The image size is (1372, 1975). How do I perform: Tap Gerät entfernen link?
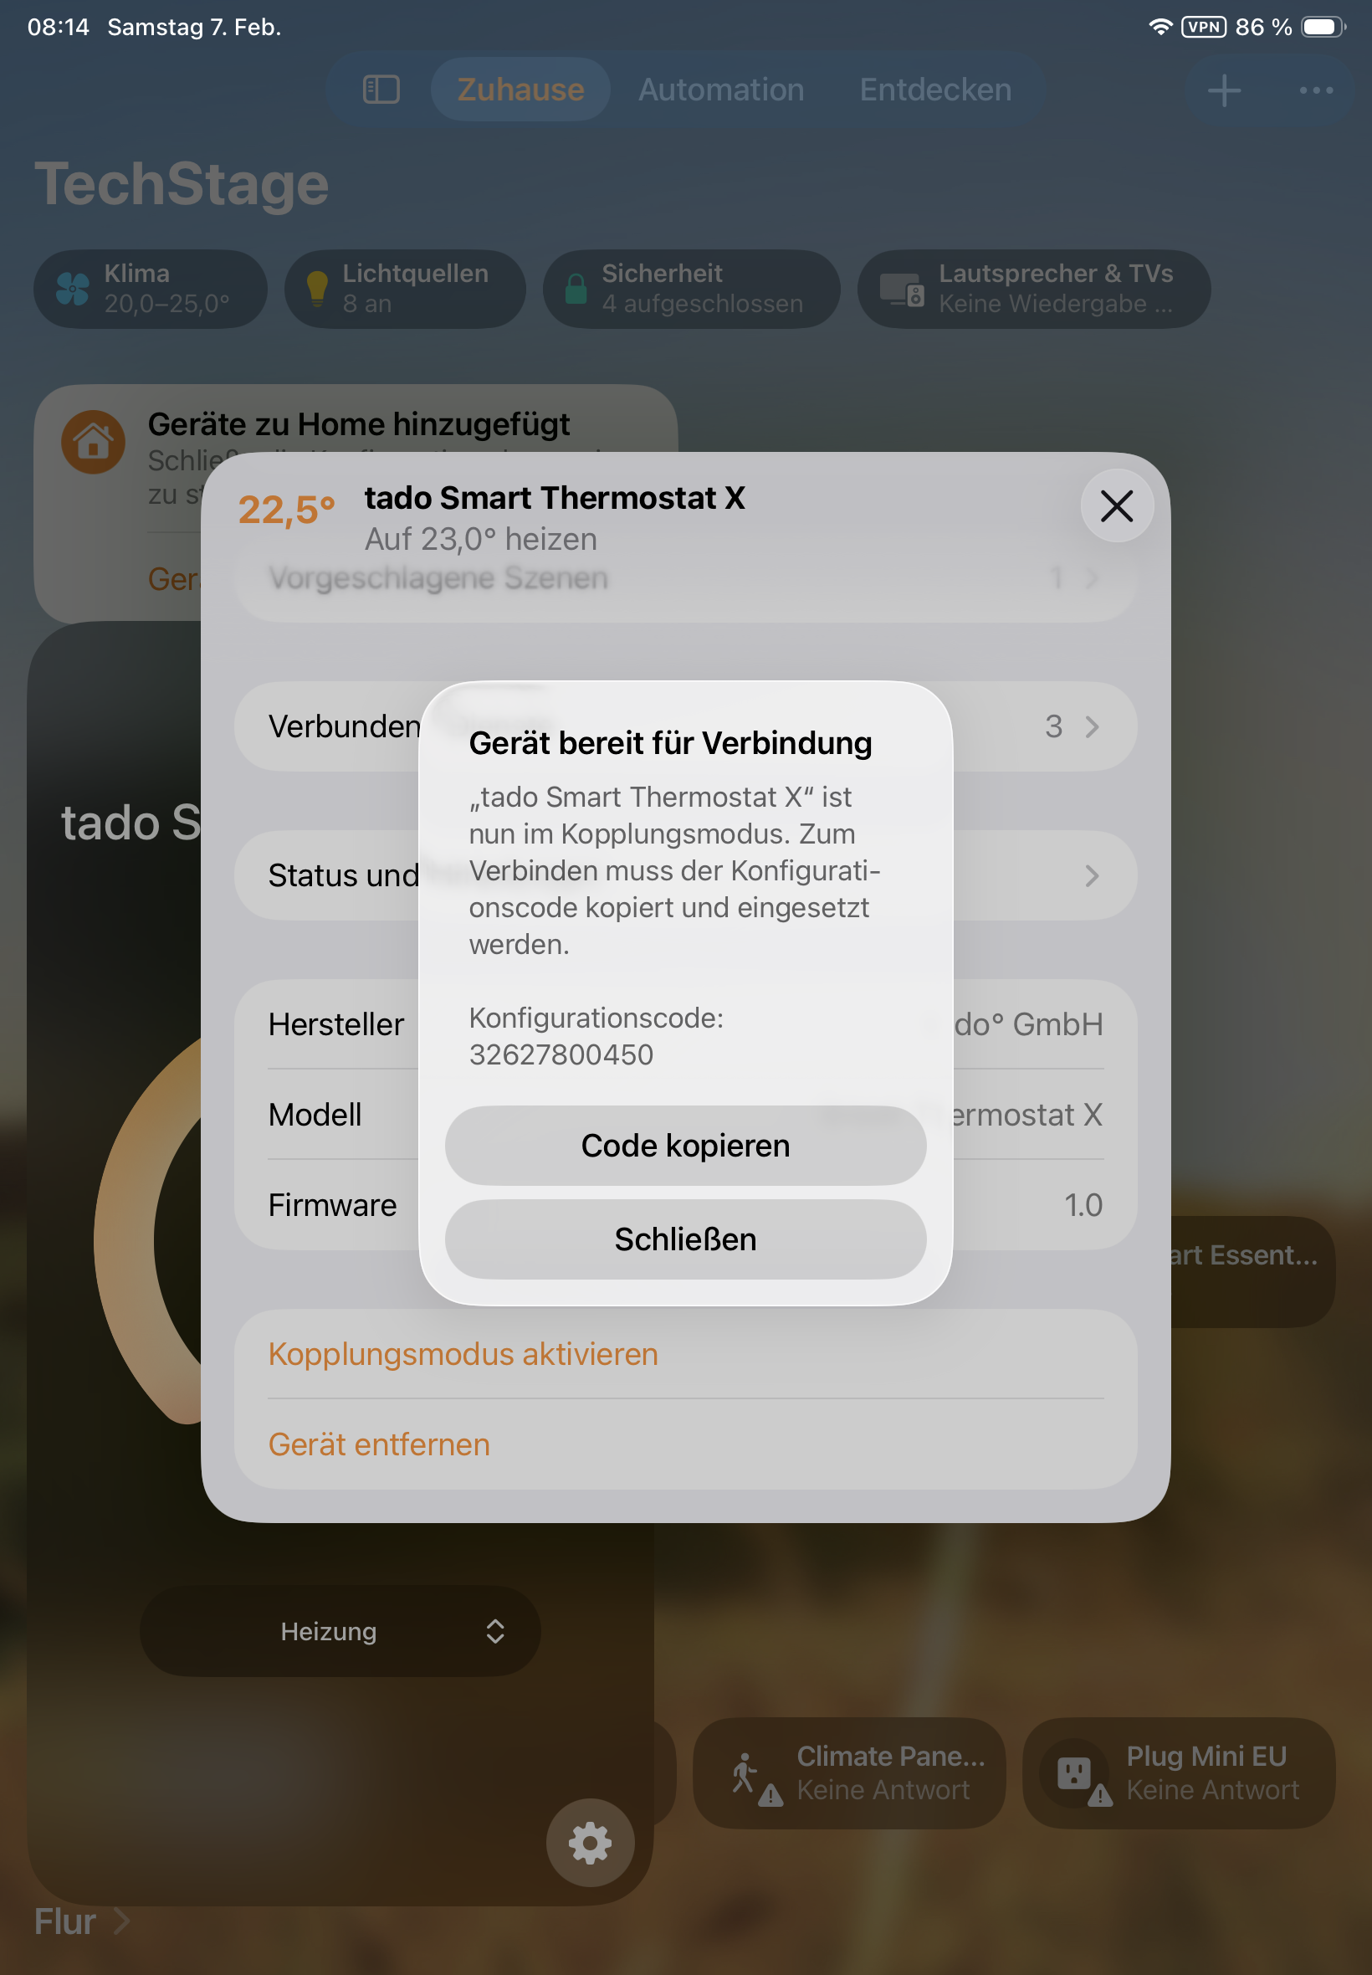(x=379, y=1444)
